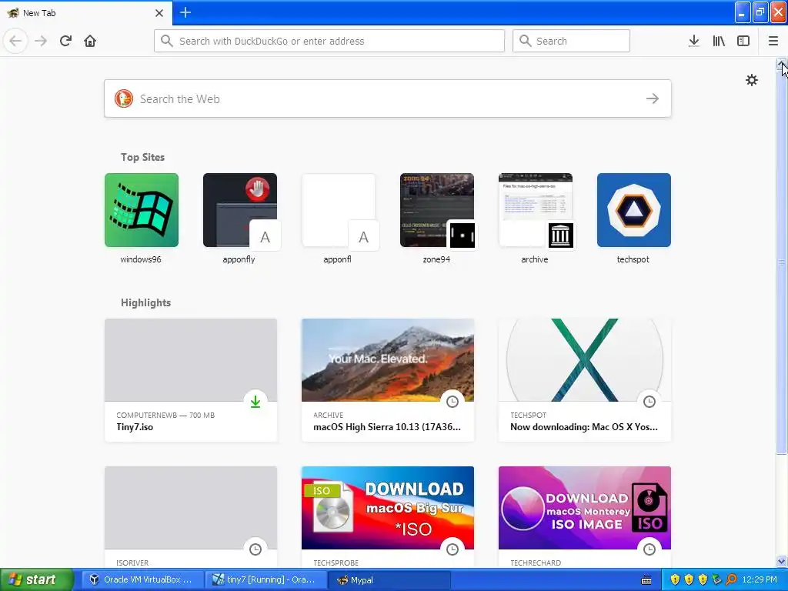Click the Highlights section heading
Screen dimensions: 788x591
pyautogui.click(x=145, y=302)
